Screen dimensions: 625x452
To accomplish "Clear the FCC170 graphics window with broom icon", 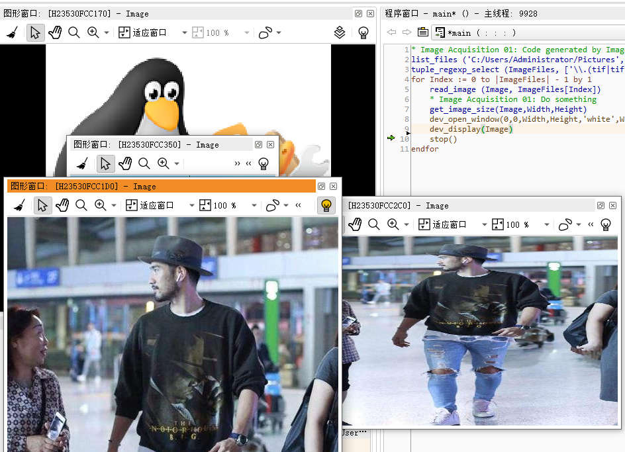I will click(x=13, y=32).
